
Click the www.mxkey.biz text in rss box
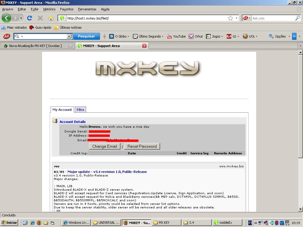(x=231, y=166)
